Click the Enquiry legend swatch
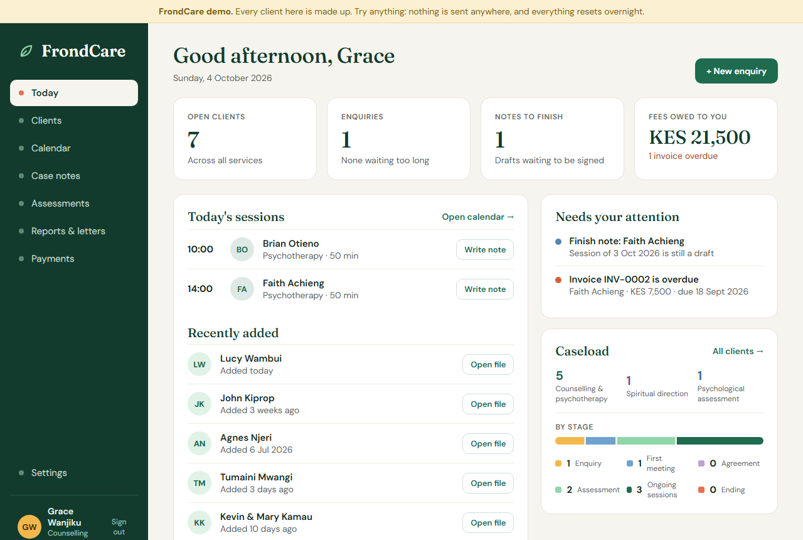 click(558, 463)
